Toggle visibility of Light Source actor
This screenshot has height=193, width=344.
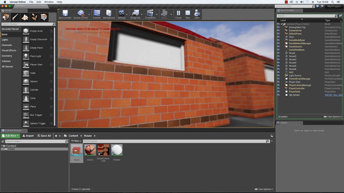[278, 76]
